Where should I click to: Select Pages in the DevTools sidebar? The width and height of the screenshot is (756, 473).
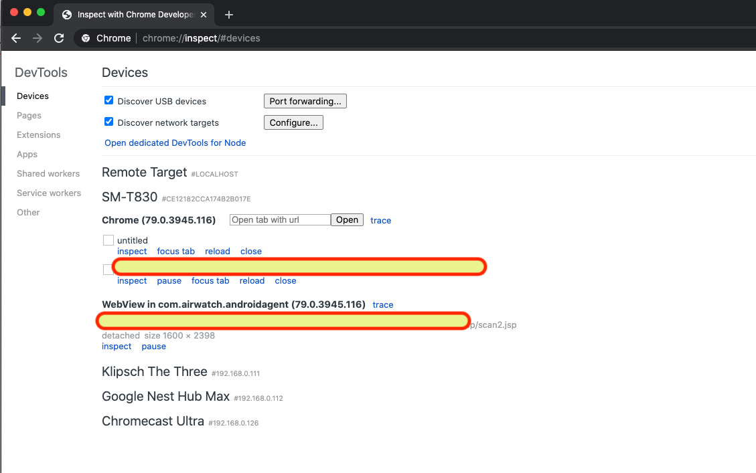click(x=29, y=115)
